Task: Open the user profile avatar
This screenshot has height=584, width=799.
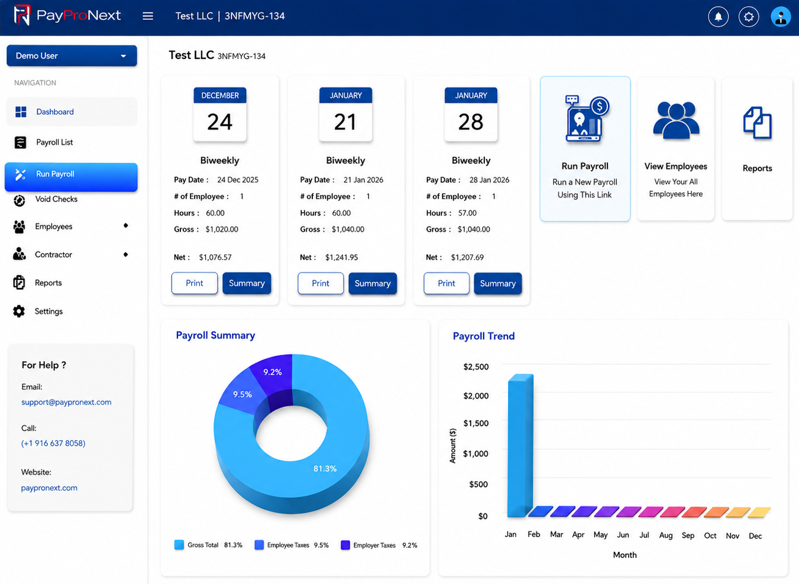Action: pos(781,17)
